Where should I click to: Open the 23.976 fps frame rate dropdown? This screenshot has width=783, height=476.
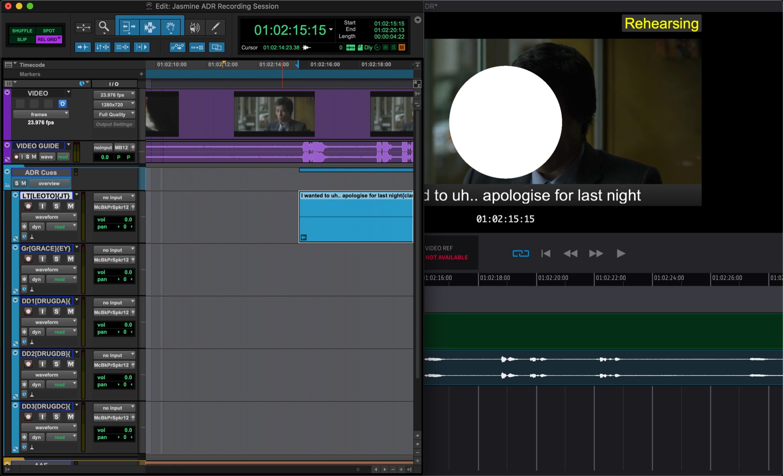click(x=114, y=95)
